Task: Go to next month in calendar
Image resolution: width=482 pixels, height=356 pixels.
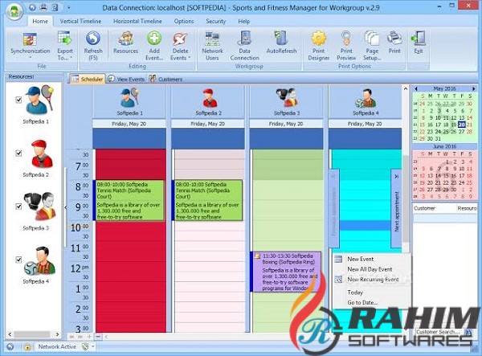Action: (474, 88)
